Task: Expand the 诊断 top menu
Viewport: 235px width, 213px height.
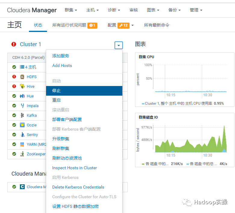Action: click(114, 10)
